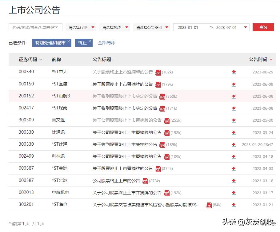This screenshot has width=280, height=232.
Task: Download *ST金洲's 2023-04-03 announcement file
Action: 234,168
